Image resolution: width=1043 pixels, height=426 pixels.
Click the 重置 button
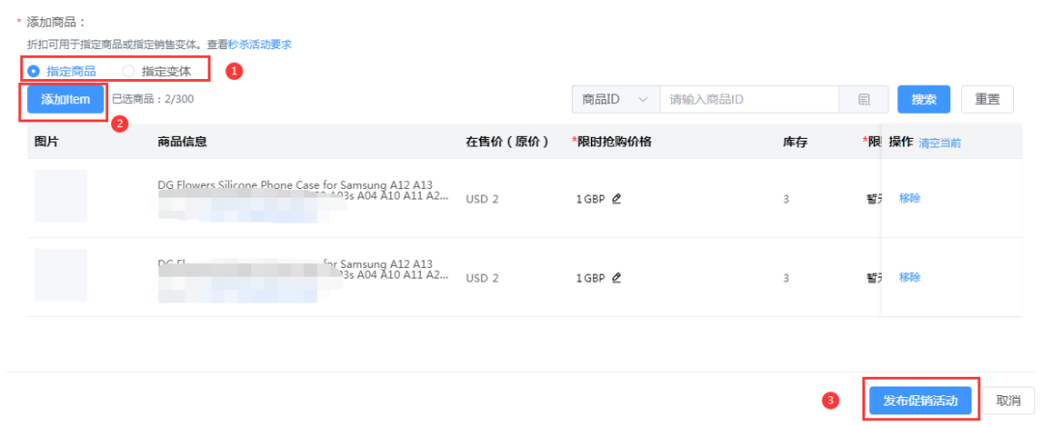(x=987, y=99)
